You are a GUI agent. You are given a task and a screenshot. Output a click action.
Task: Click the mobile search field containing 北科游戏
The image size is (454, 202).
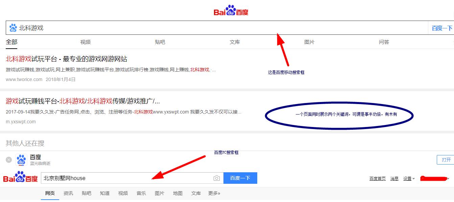217,28
